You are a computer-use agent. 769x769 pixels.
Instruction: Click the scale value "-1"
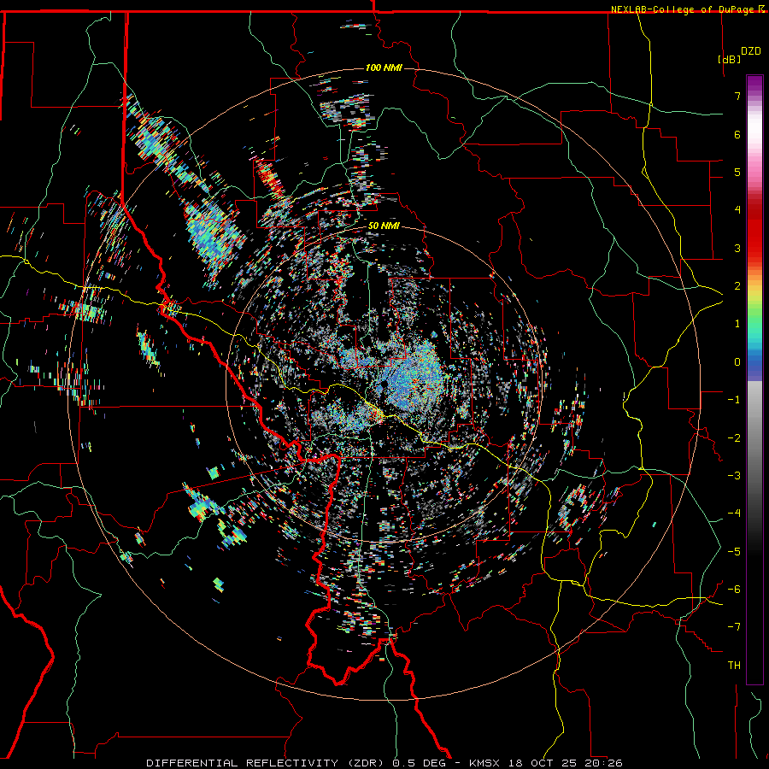pyautogui.click(x=734, y=400)
